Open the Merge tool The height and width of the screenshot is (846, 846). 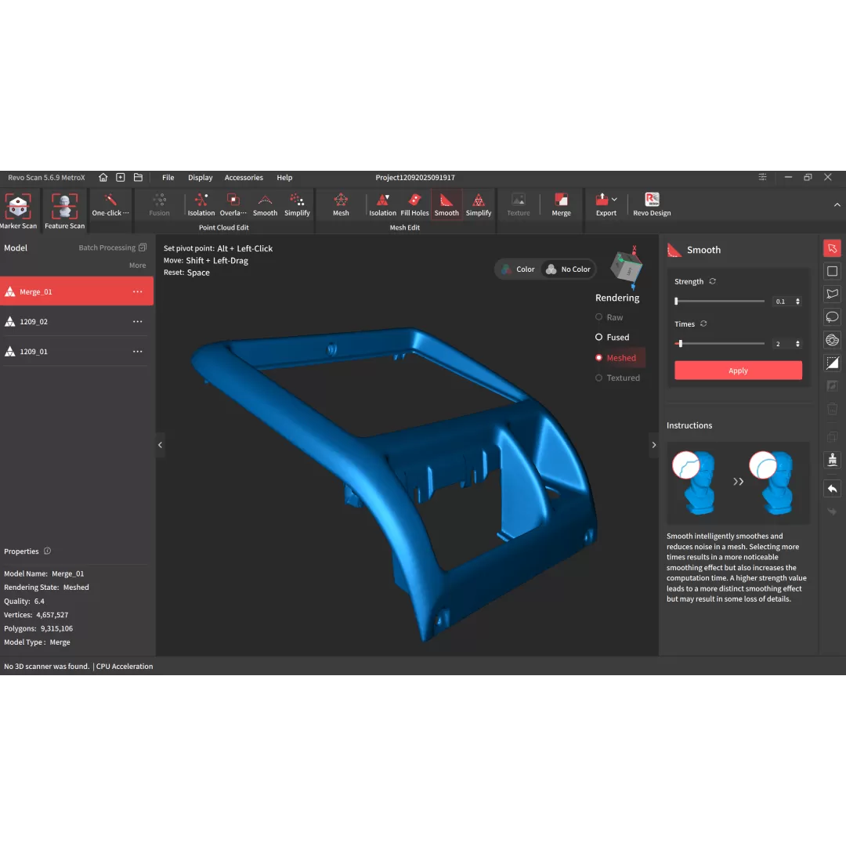point(561,204)
